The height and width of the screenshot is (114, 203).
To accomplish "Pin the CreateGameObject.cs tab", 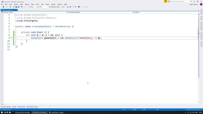I will tap(15, 10).
